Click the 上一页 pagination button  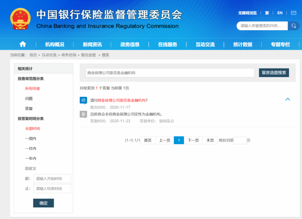(x=164, y=140)
